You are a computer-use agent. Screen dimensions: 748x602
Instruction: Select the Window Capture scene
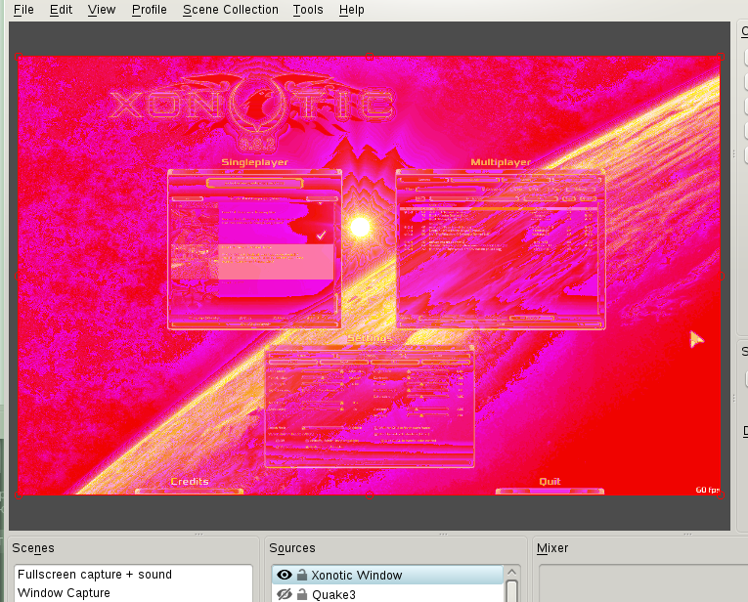click(x=65, y=593)
